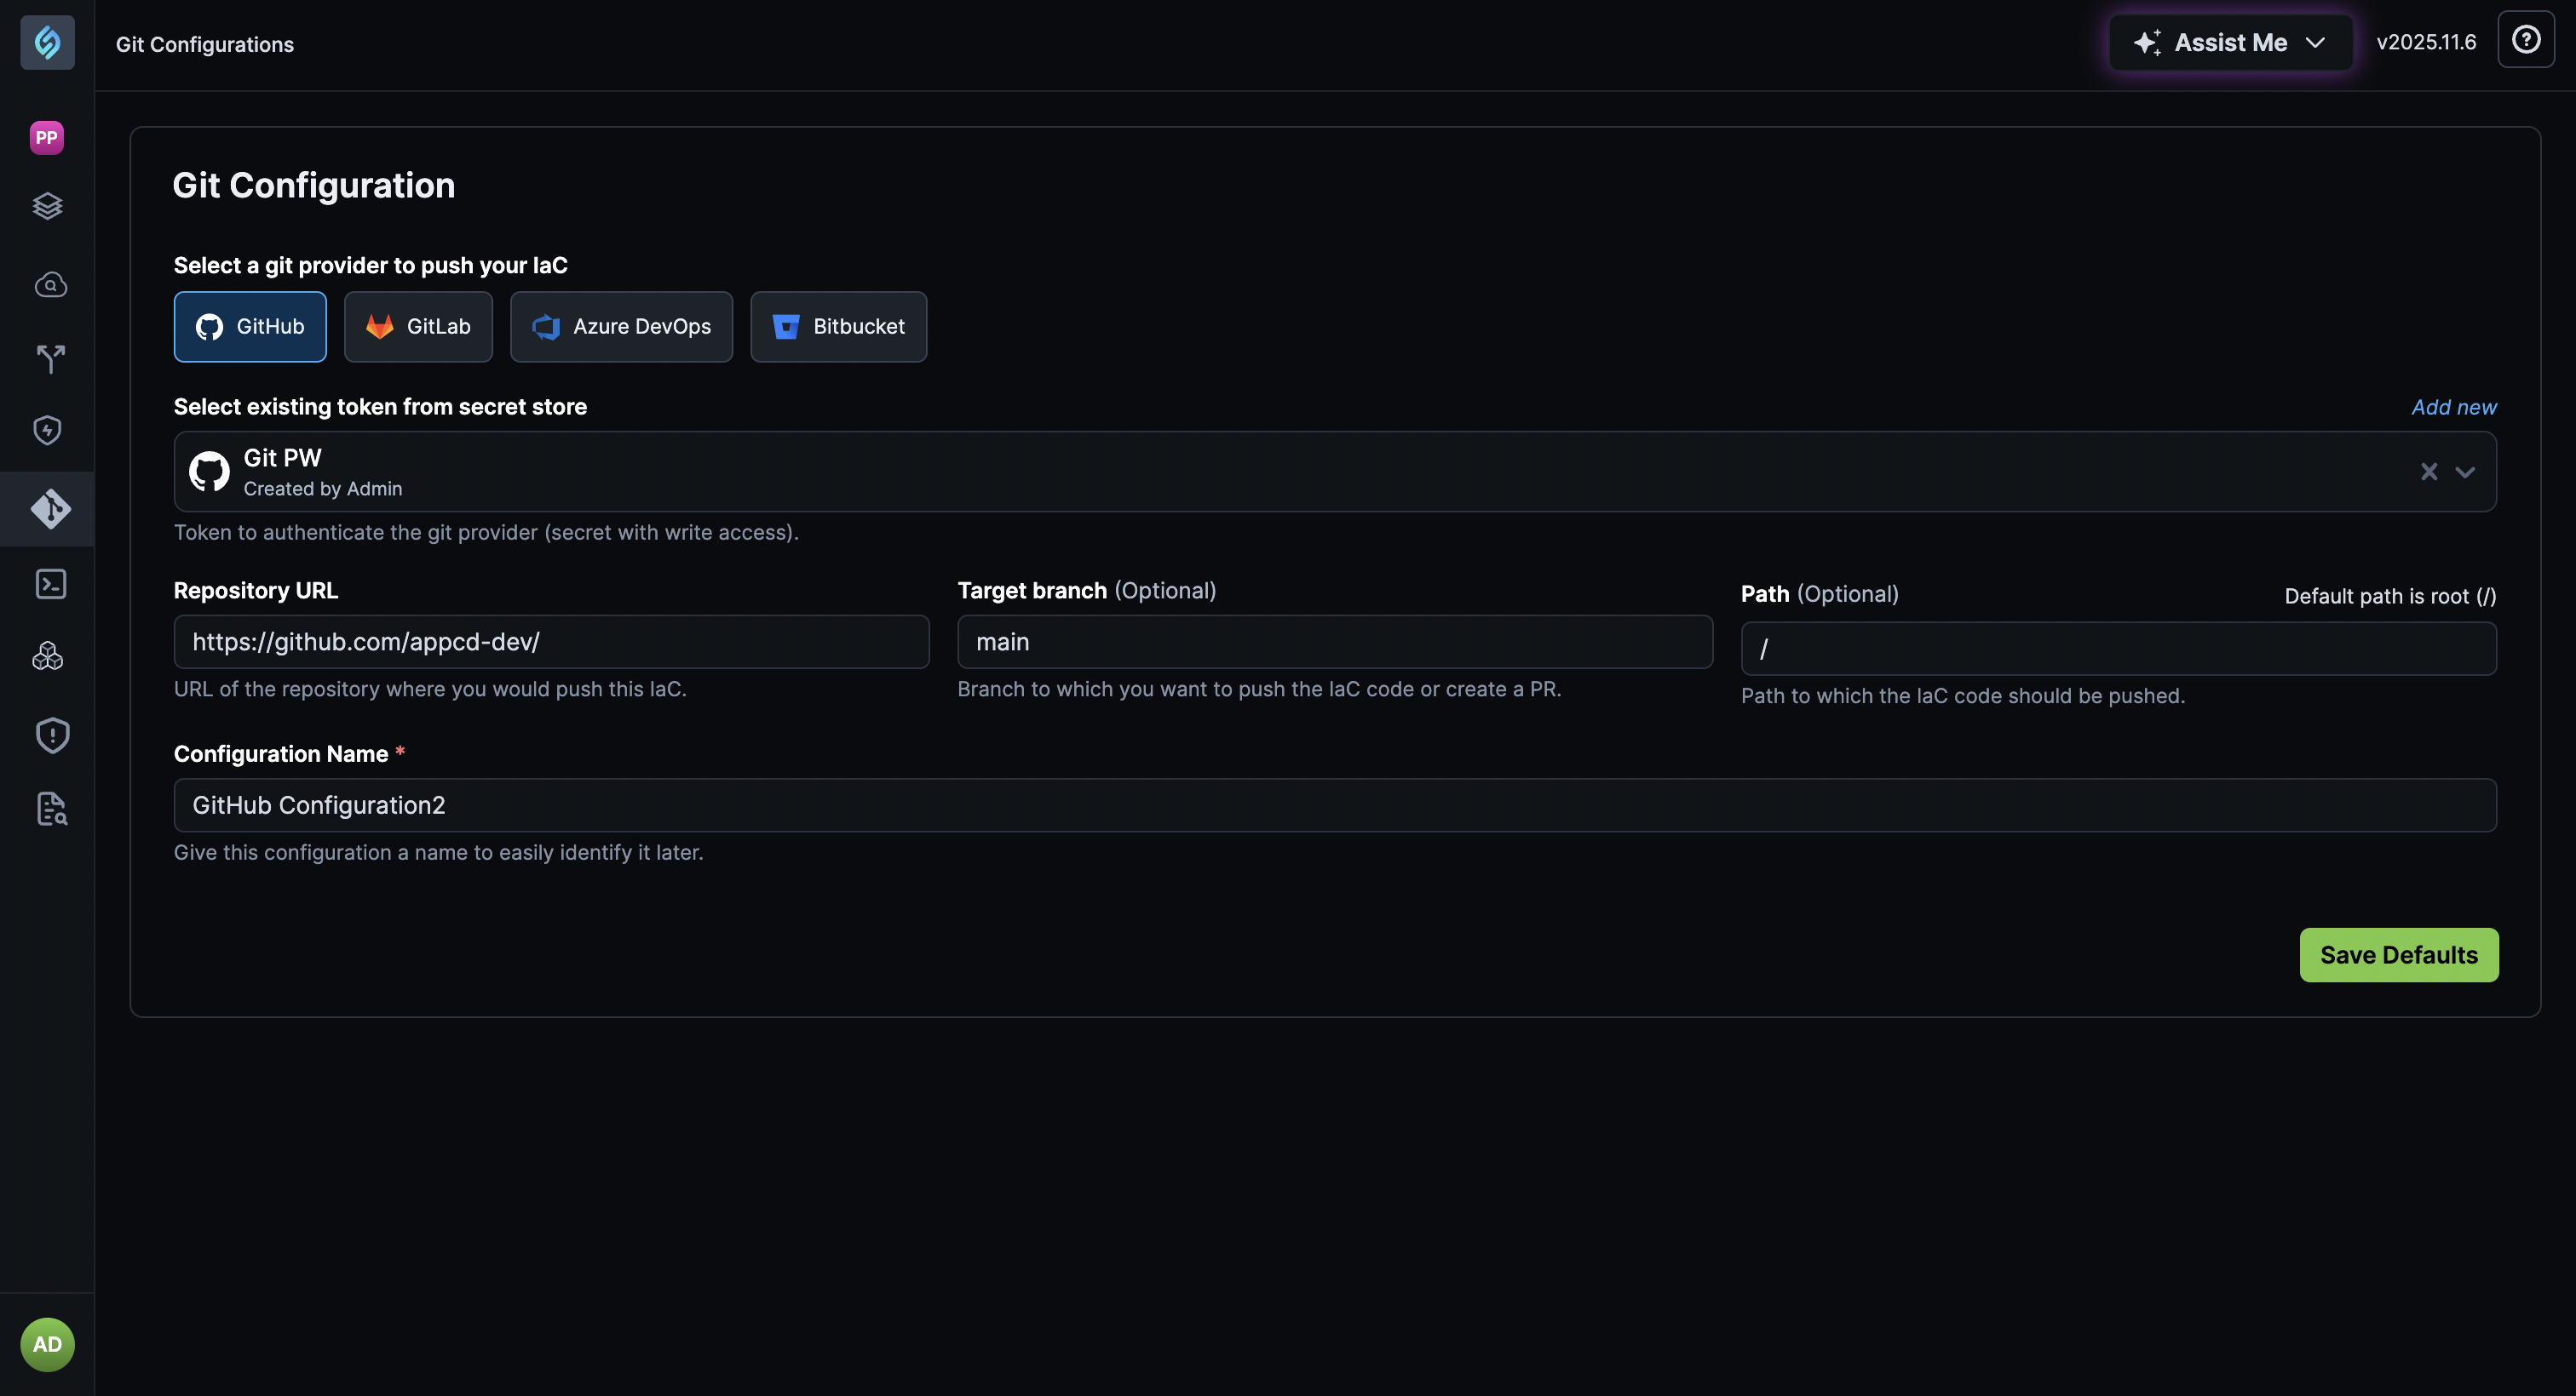Choose Bitbucket as the git provider
2576x1396 pixels.
tap(838, 327)
